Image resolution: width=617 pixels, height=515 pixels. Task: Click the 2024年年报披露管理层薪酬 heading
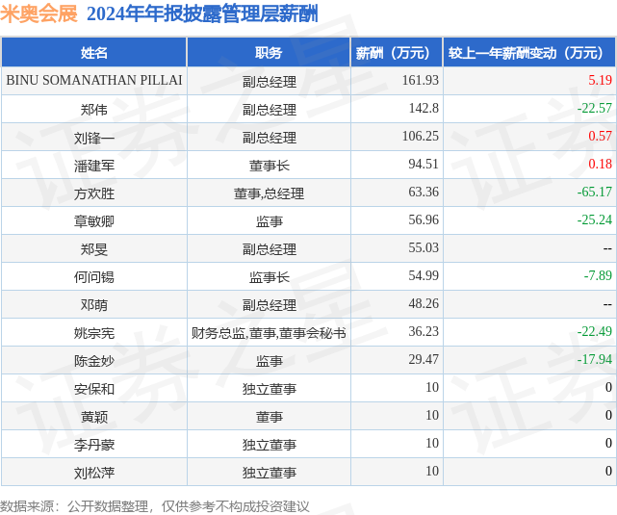[x=202, y=13]
